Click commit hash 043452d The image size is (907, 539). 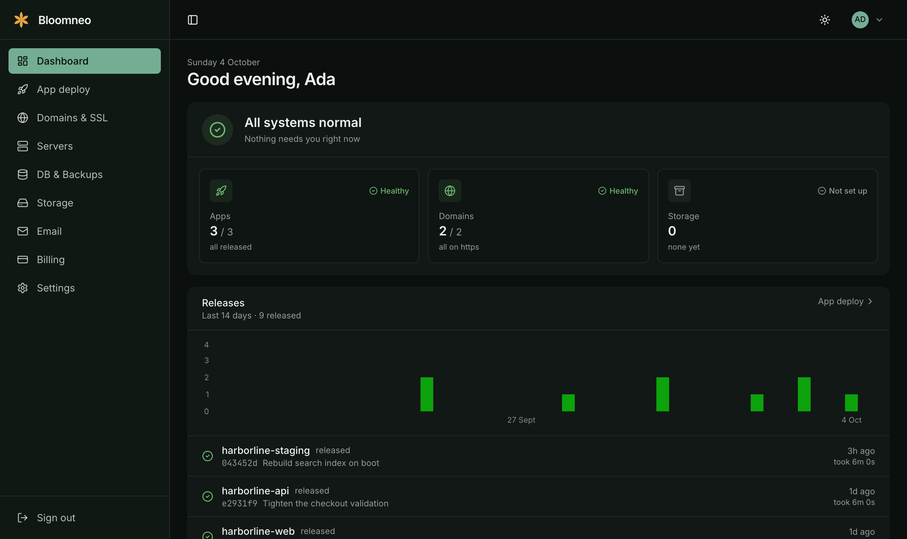click(240, 463)
